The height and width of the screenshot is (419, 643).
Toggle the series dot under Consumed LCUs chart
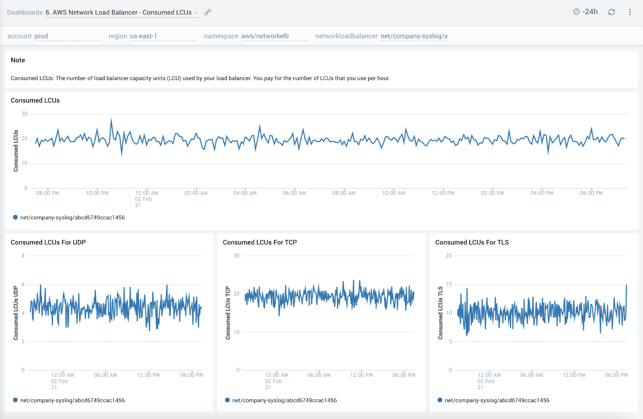point(15,218)
